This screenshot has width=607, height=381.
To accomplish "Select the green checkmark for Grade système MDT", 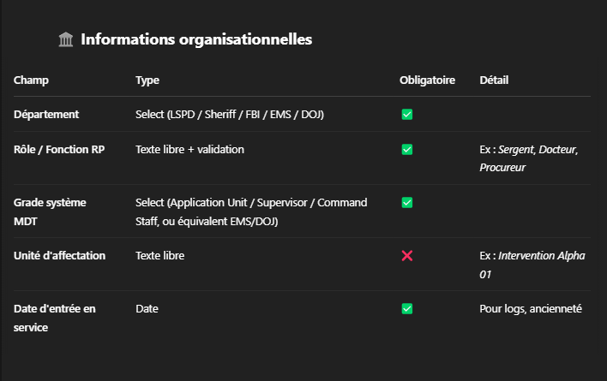I will click(x=407, y=203).
